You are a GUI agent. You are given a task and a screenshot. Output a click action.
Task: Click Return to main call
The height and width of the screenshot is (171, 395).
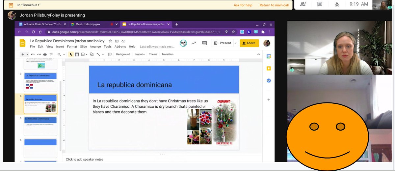(274, 5)
